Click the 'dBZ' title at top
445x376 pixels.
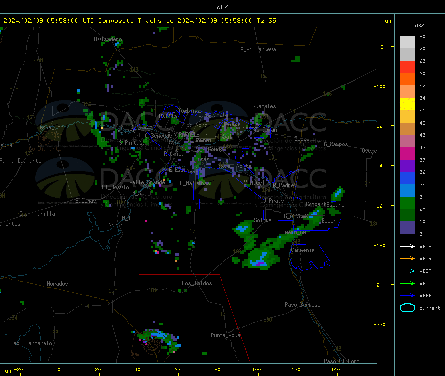pyautogui.click(x=222, y=7)
